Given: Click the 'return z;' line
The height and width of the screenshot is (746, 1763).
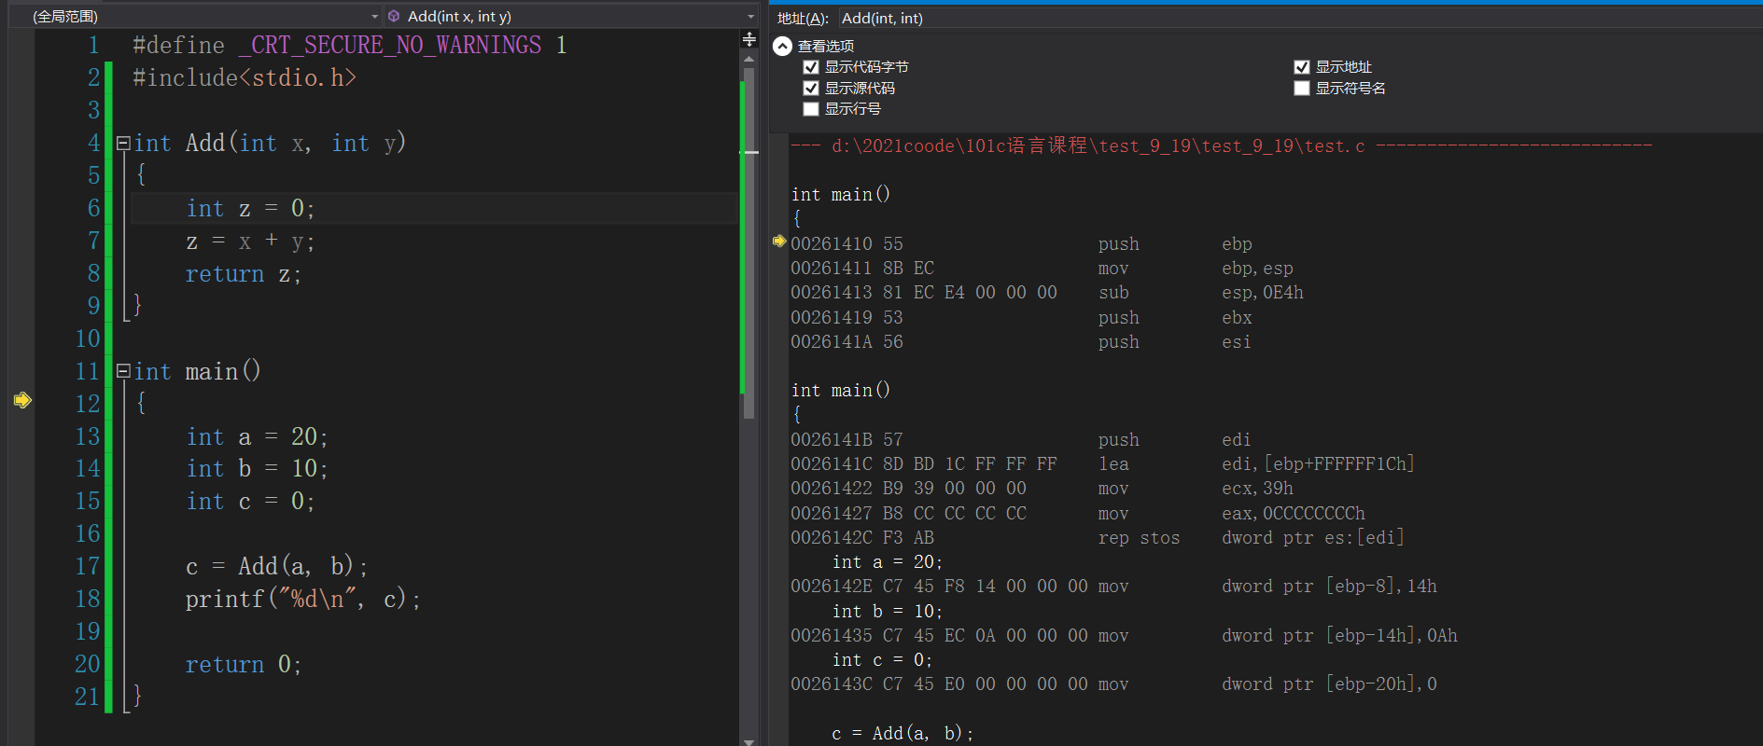Looking at the screenshot, I should [x=243, y=274].
